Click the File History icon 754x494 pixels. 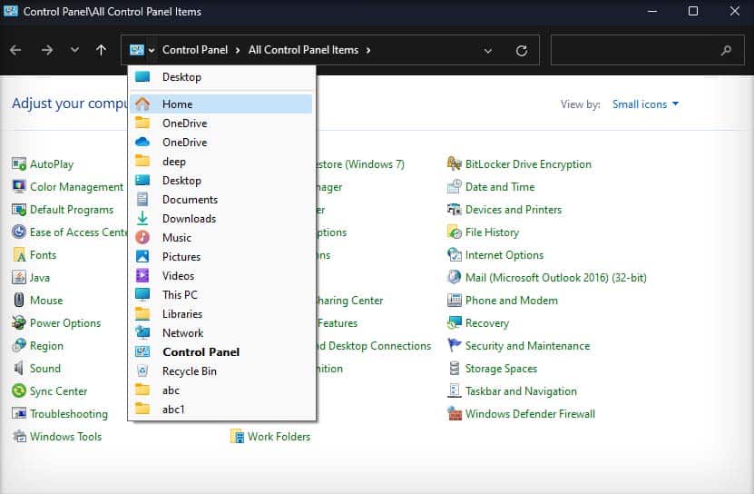[x=454, y=232]
